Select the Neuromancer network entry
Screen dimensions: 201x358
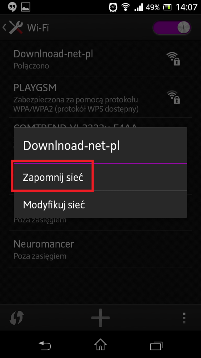pyautogui.click(x=100, y=249)
